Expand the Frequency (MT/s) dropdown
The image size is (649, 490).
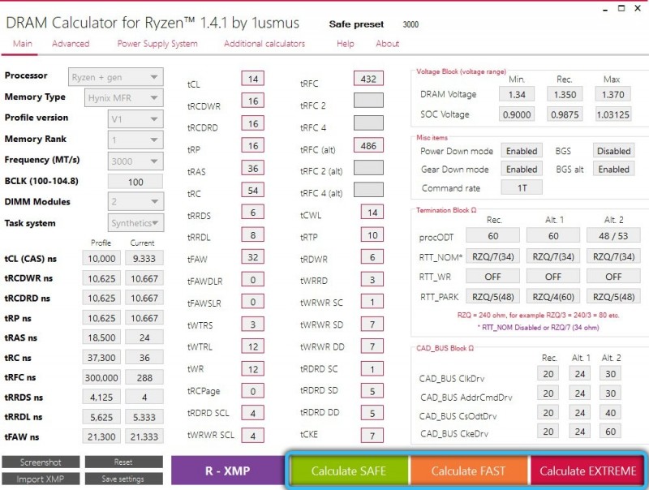pos(135,161)
